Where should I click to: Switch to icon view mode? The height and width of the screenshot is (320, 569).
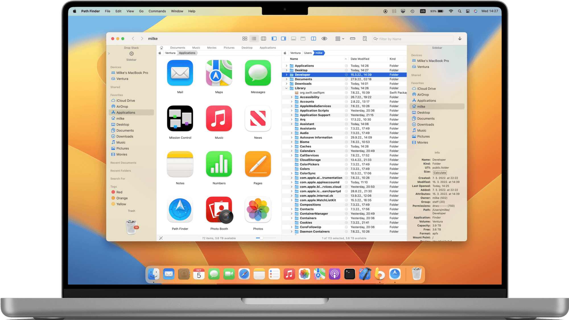click(244, 39)
